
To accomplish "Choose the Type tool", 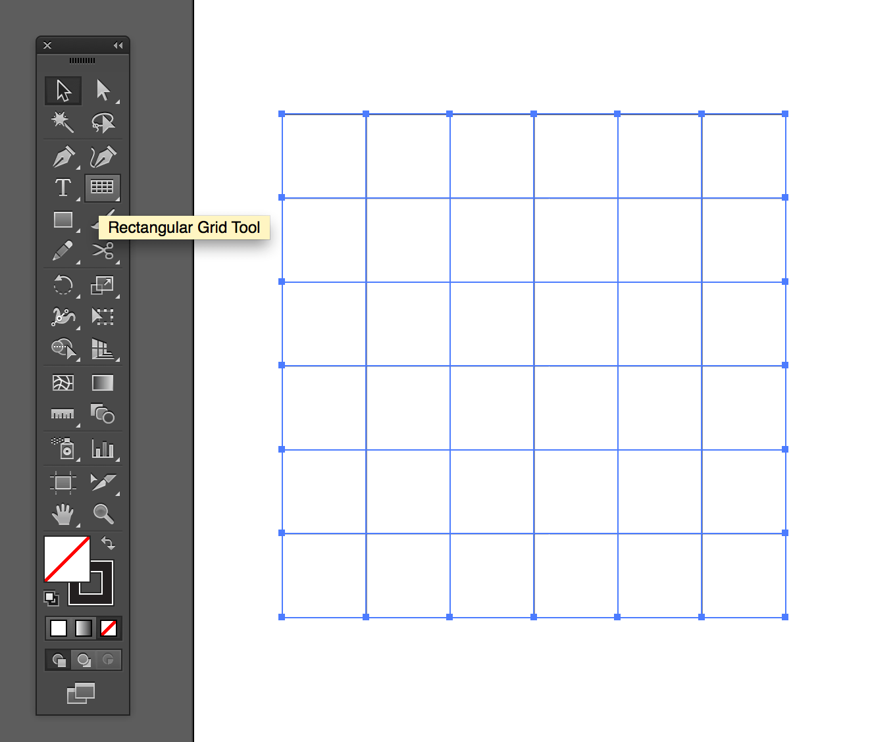I will pyautogui.click(x=63, y=187).
